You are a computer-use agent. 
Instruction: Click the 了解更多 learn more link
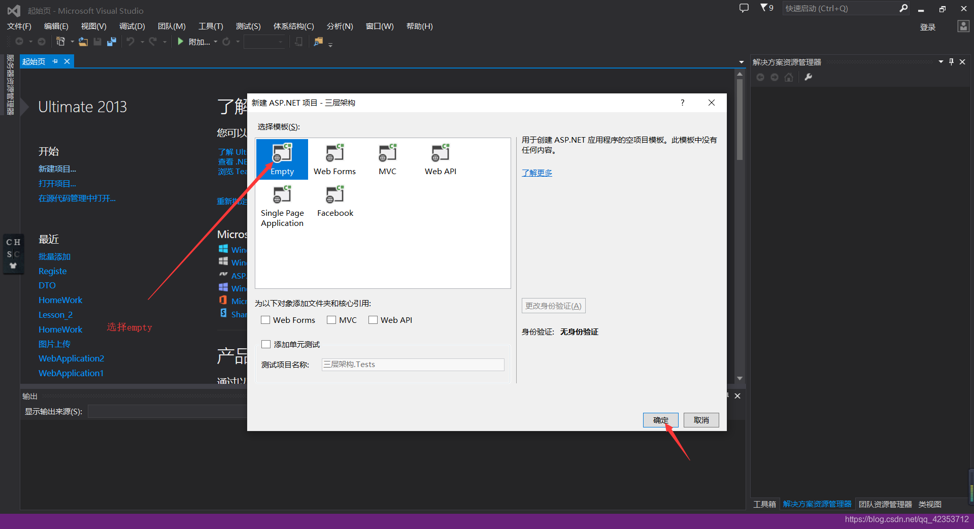537,173
